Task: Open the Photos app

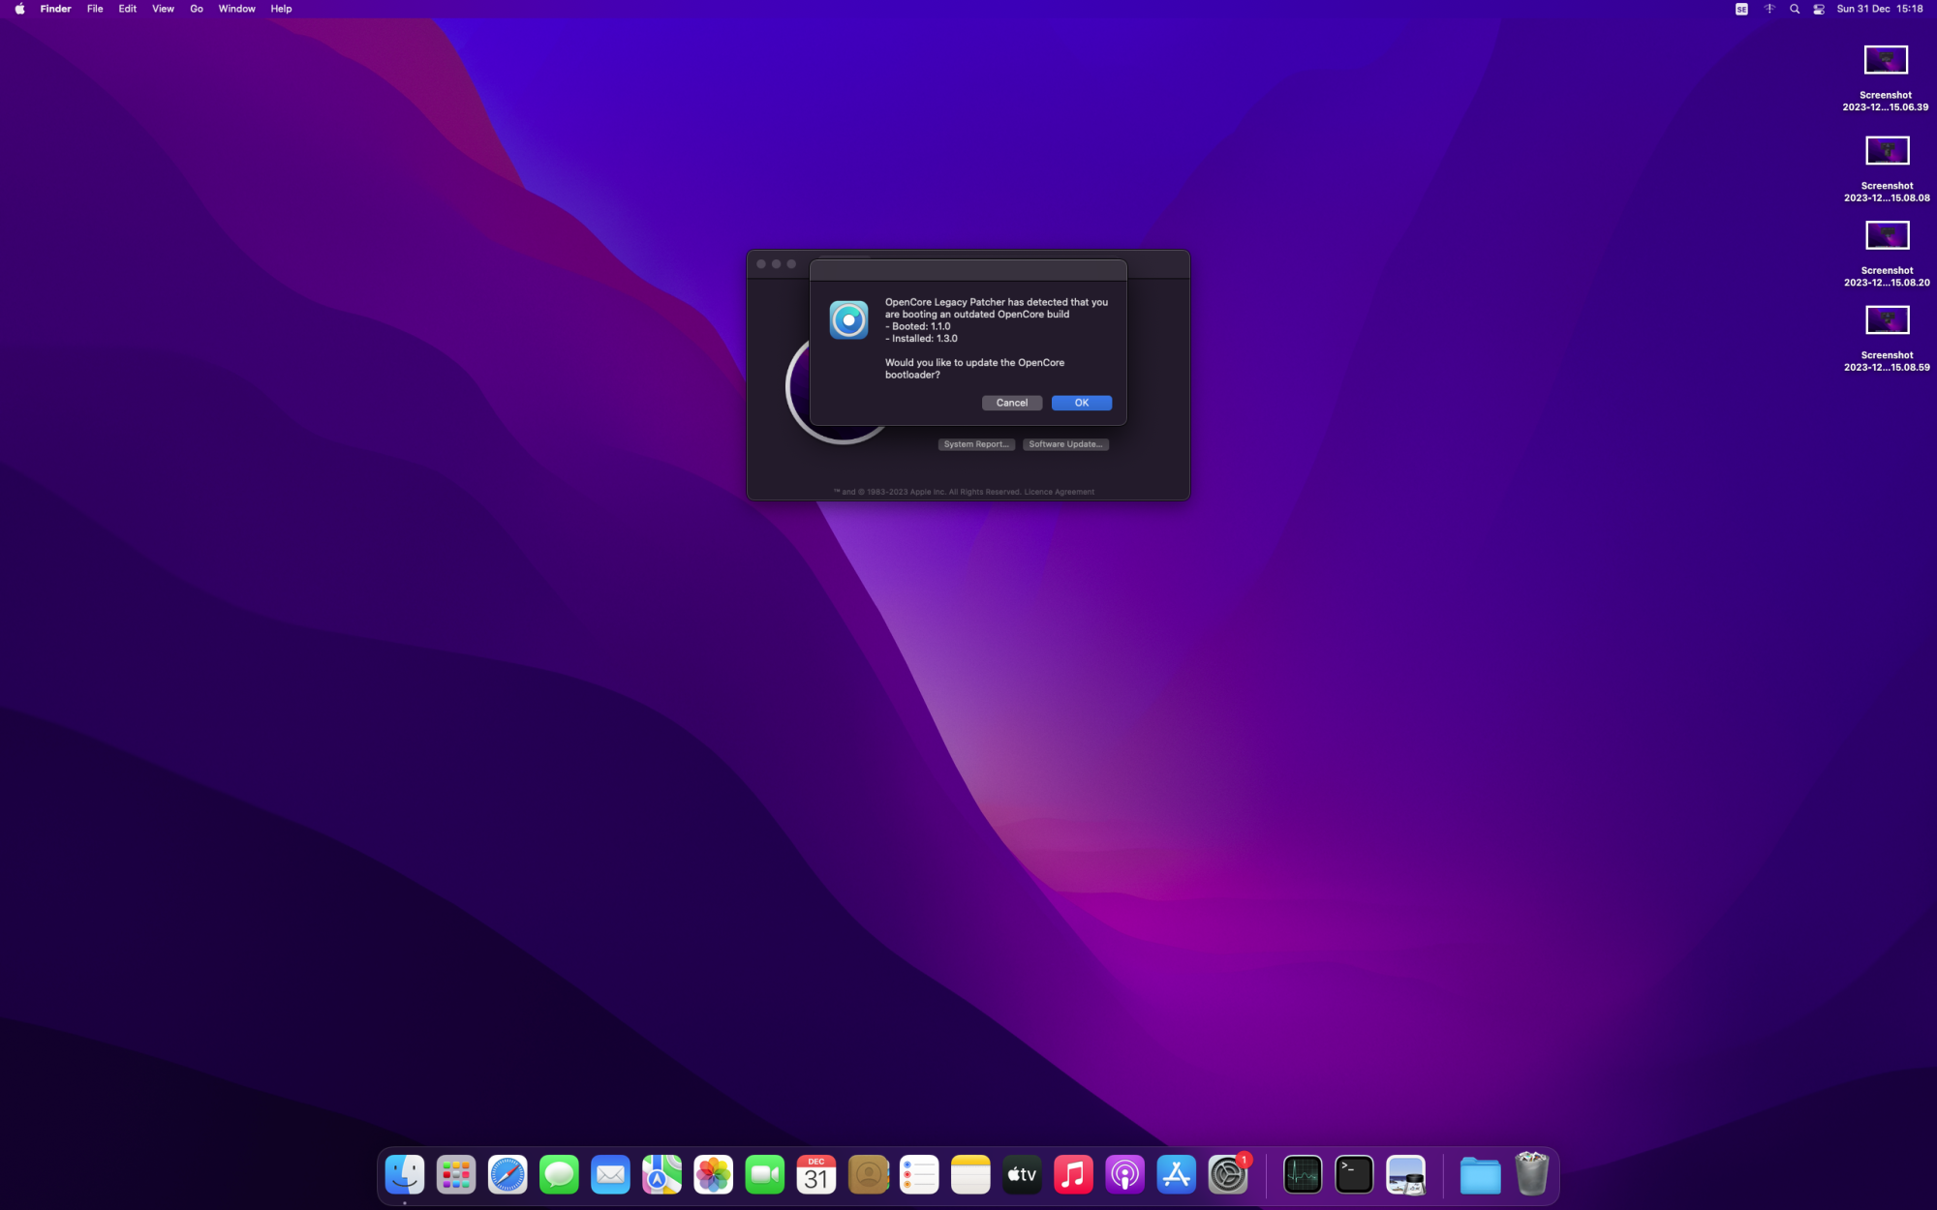Action: (714, 1174)
